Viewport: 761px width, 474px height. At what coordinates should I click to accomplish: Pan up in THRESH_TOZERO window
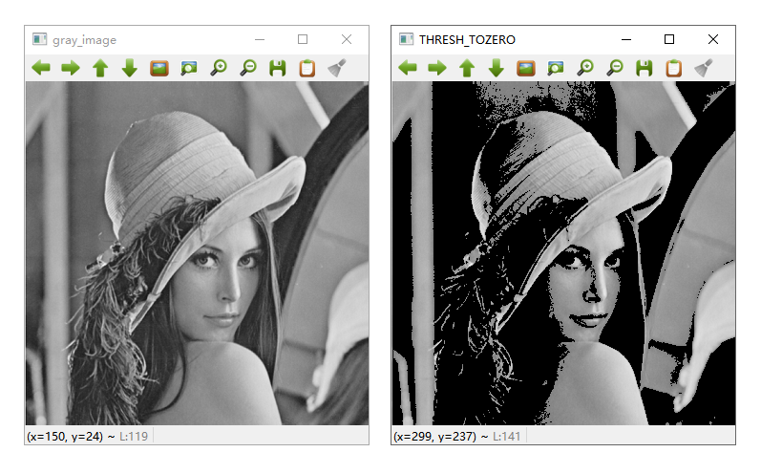pos(467,68)
